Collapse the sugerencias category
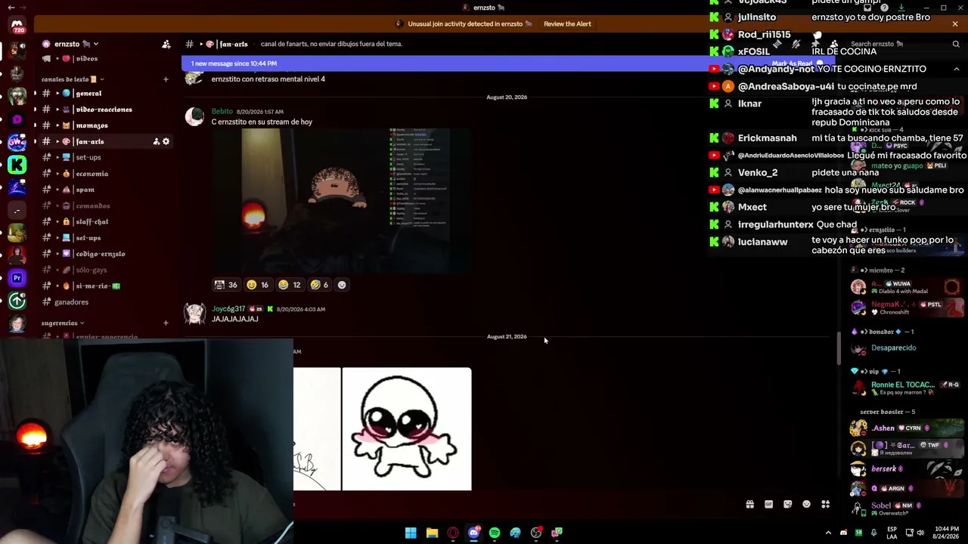 point(62,323)
